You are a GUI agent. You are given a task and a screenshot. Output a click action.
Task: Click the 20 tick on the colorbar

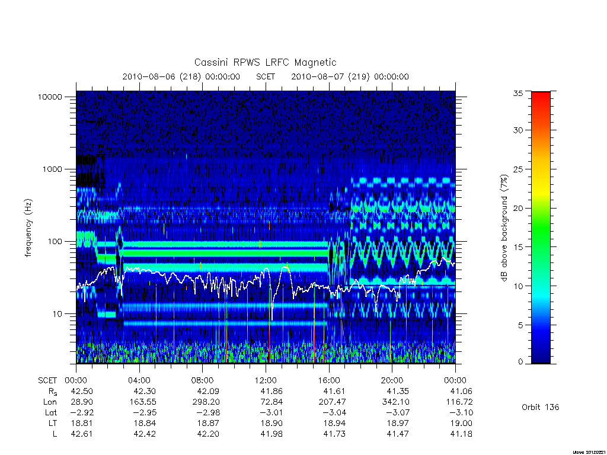(518, 208)
